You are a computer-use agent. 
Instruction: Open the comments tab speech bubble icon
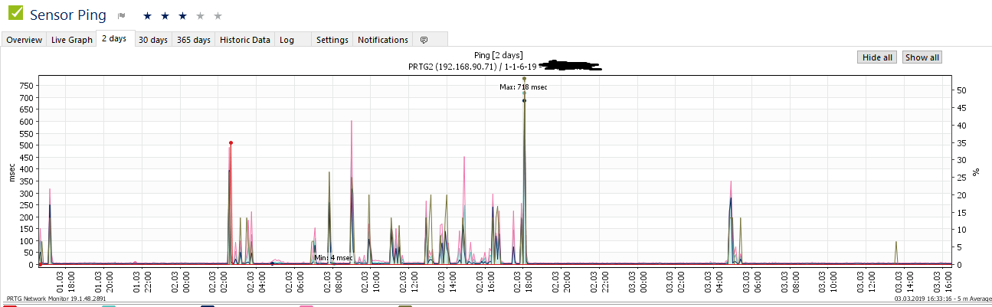pyautogui.click(x=424, y=40)
